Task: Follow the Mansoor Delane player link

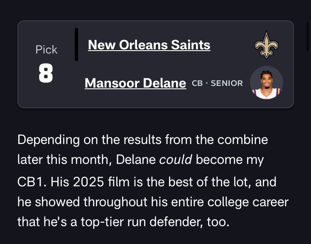Action: pos(135,83)
